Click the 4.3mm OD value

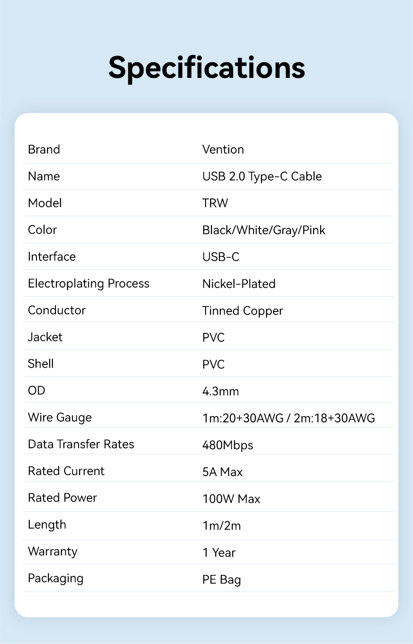coord(221,392)
